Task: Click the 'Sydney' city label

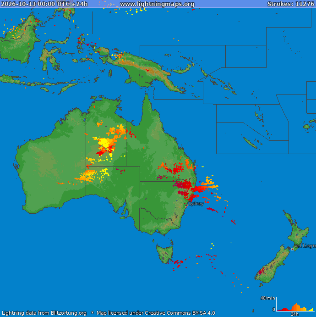Action: click(x=196, y=203)
